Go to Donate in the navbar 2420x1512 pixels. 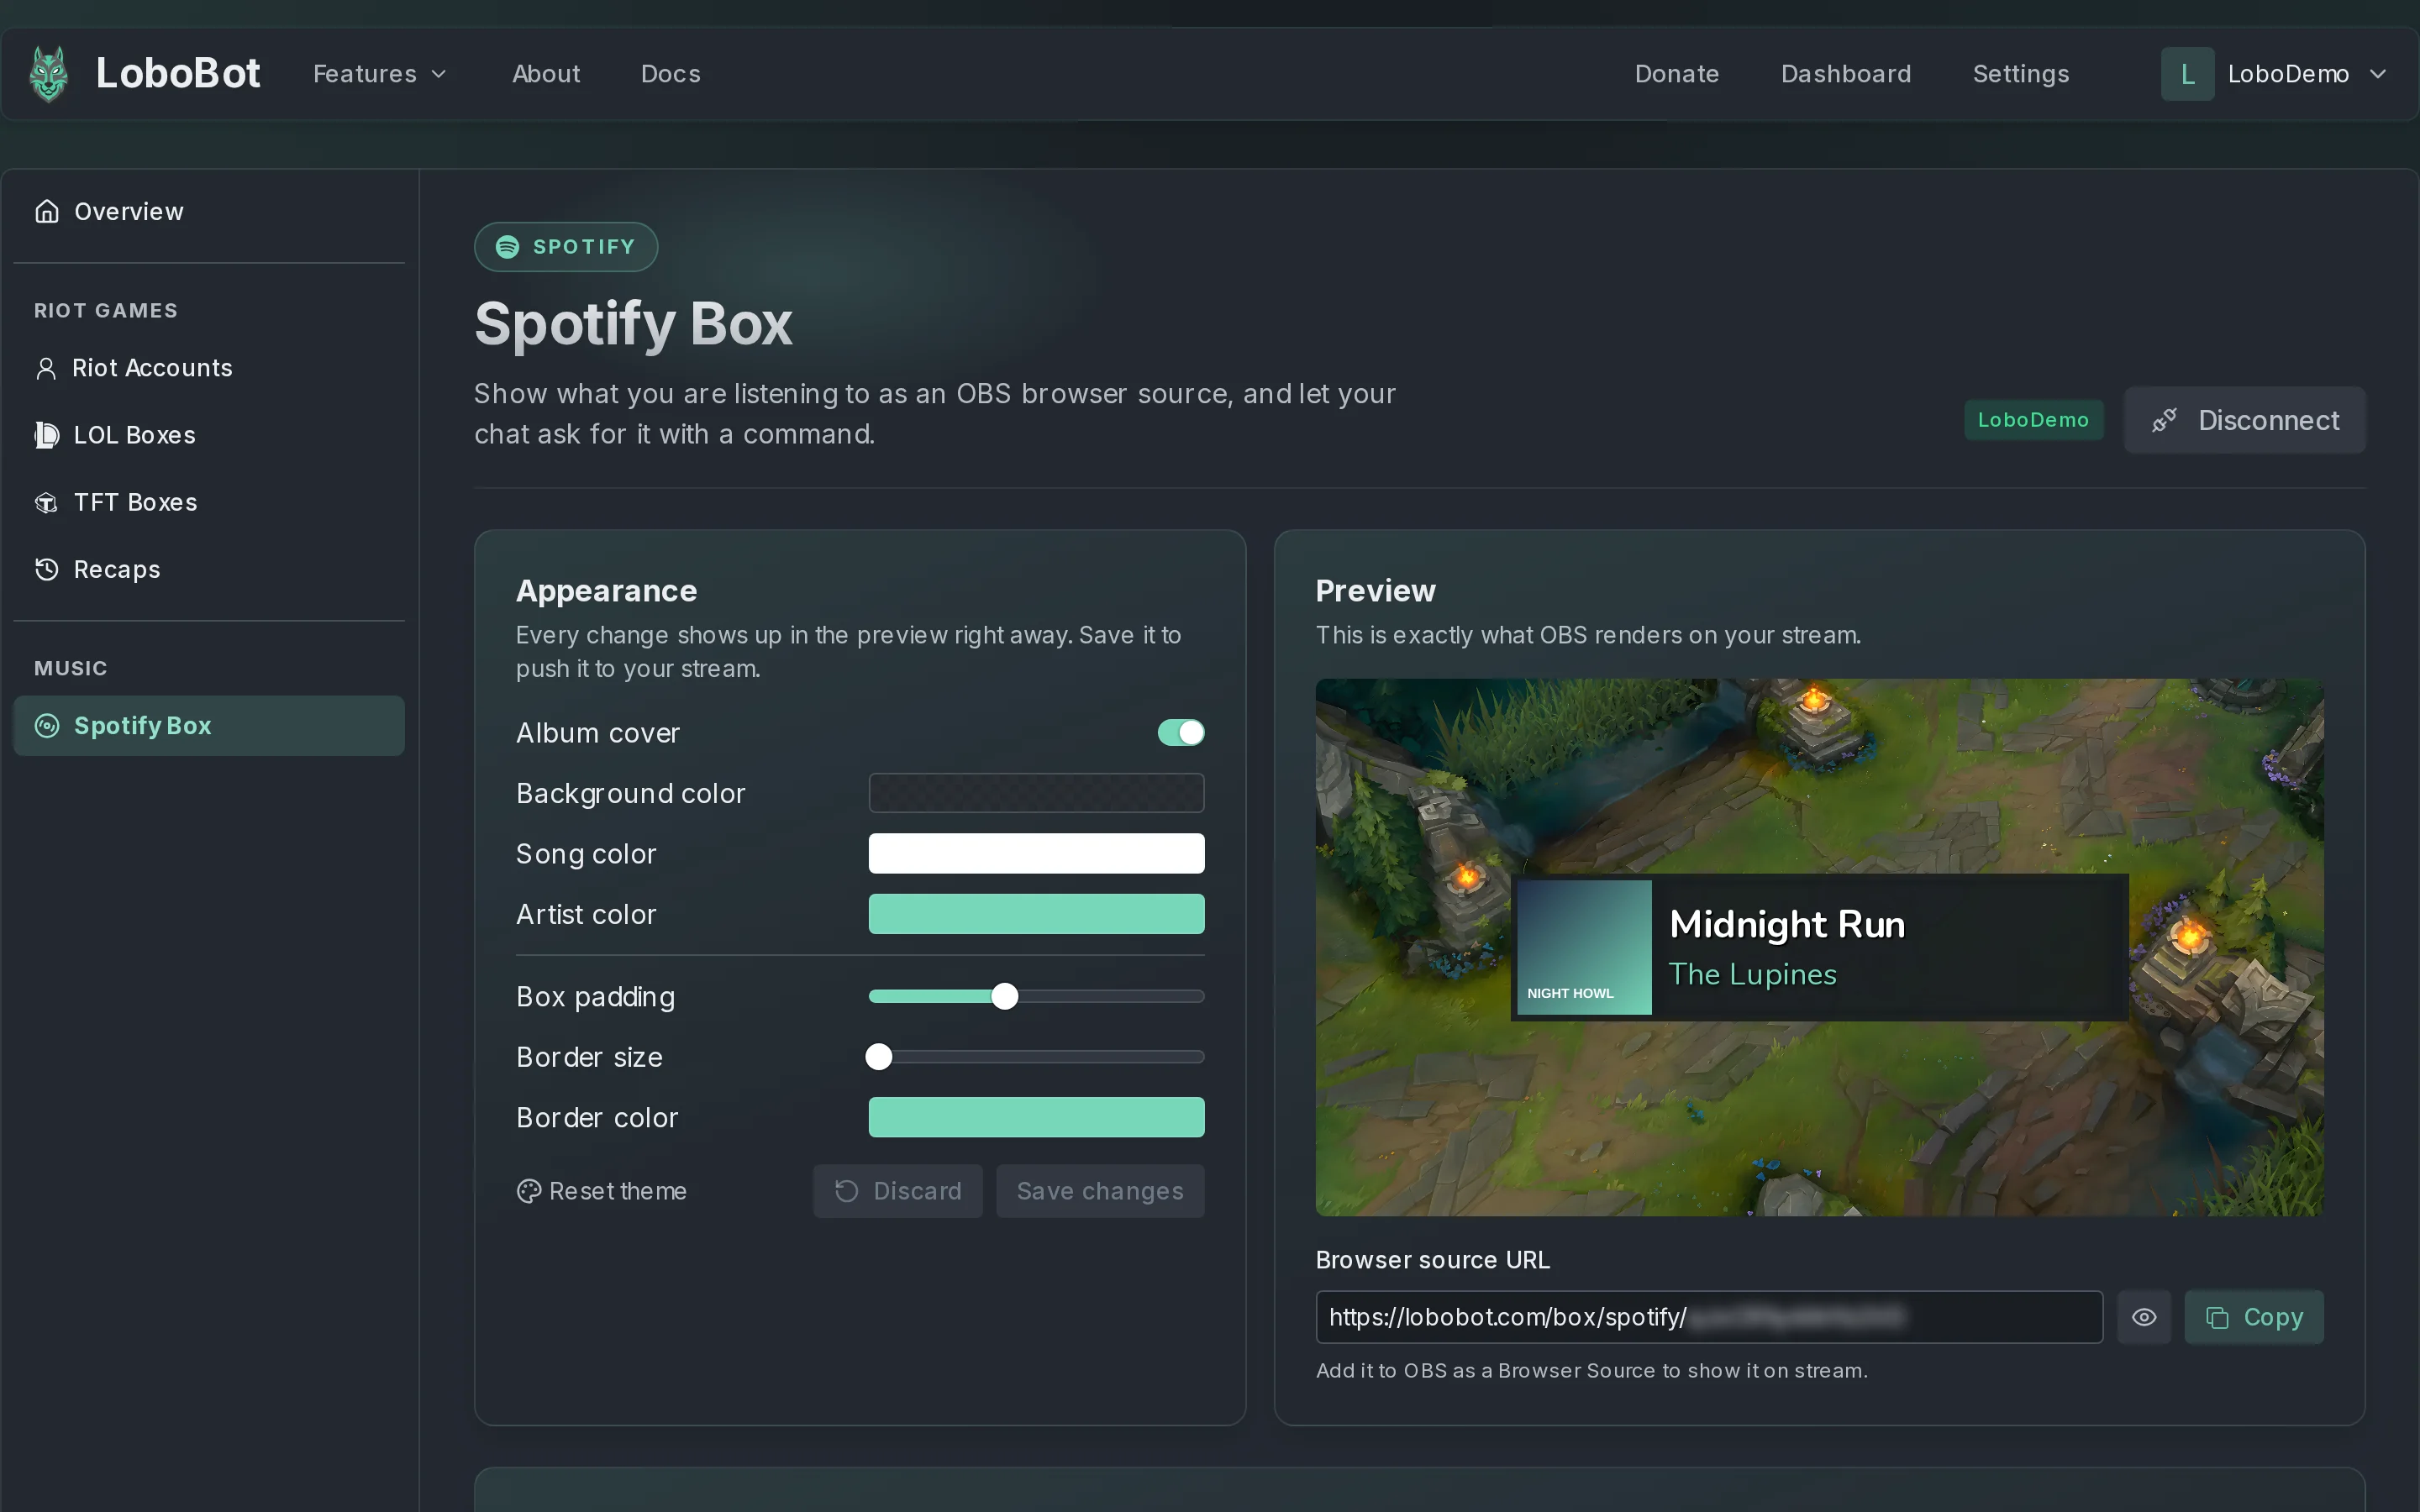click(1677, 74)
